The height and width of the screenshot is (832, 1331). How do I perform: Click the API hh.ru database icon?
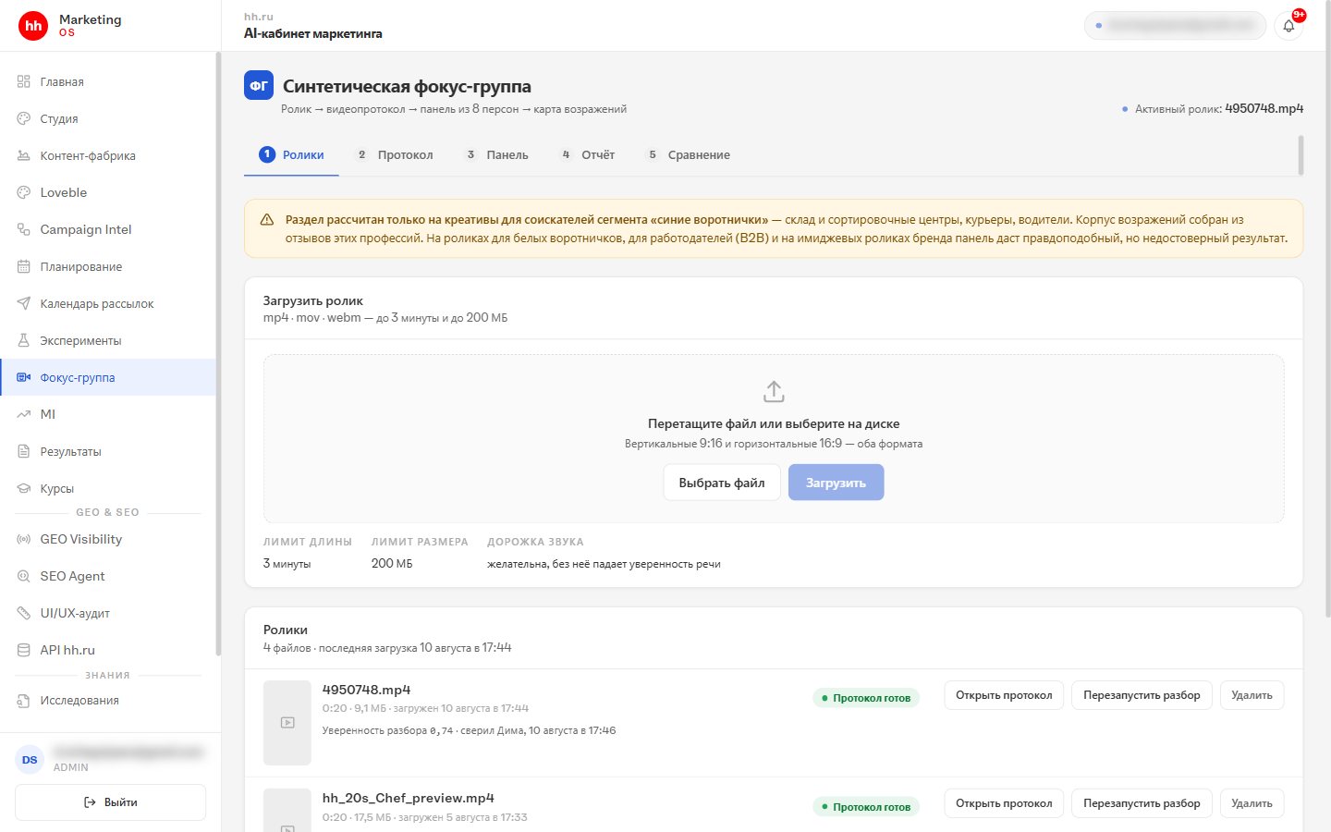tap(24, 650)
